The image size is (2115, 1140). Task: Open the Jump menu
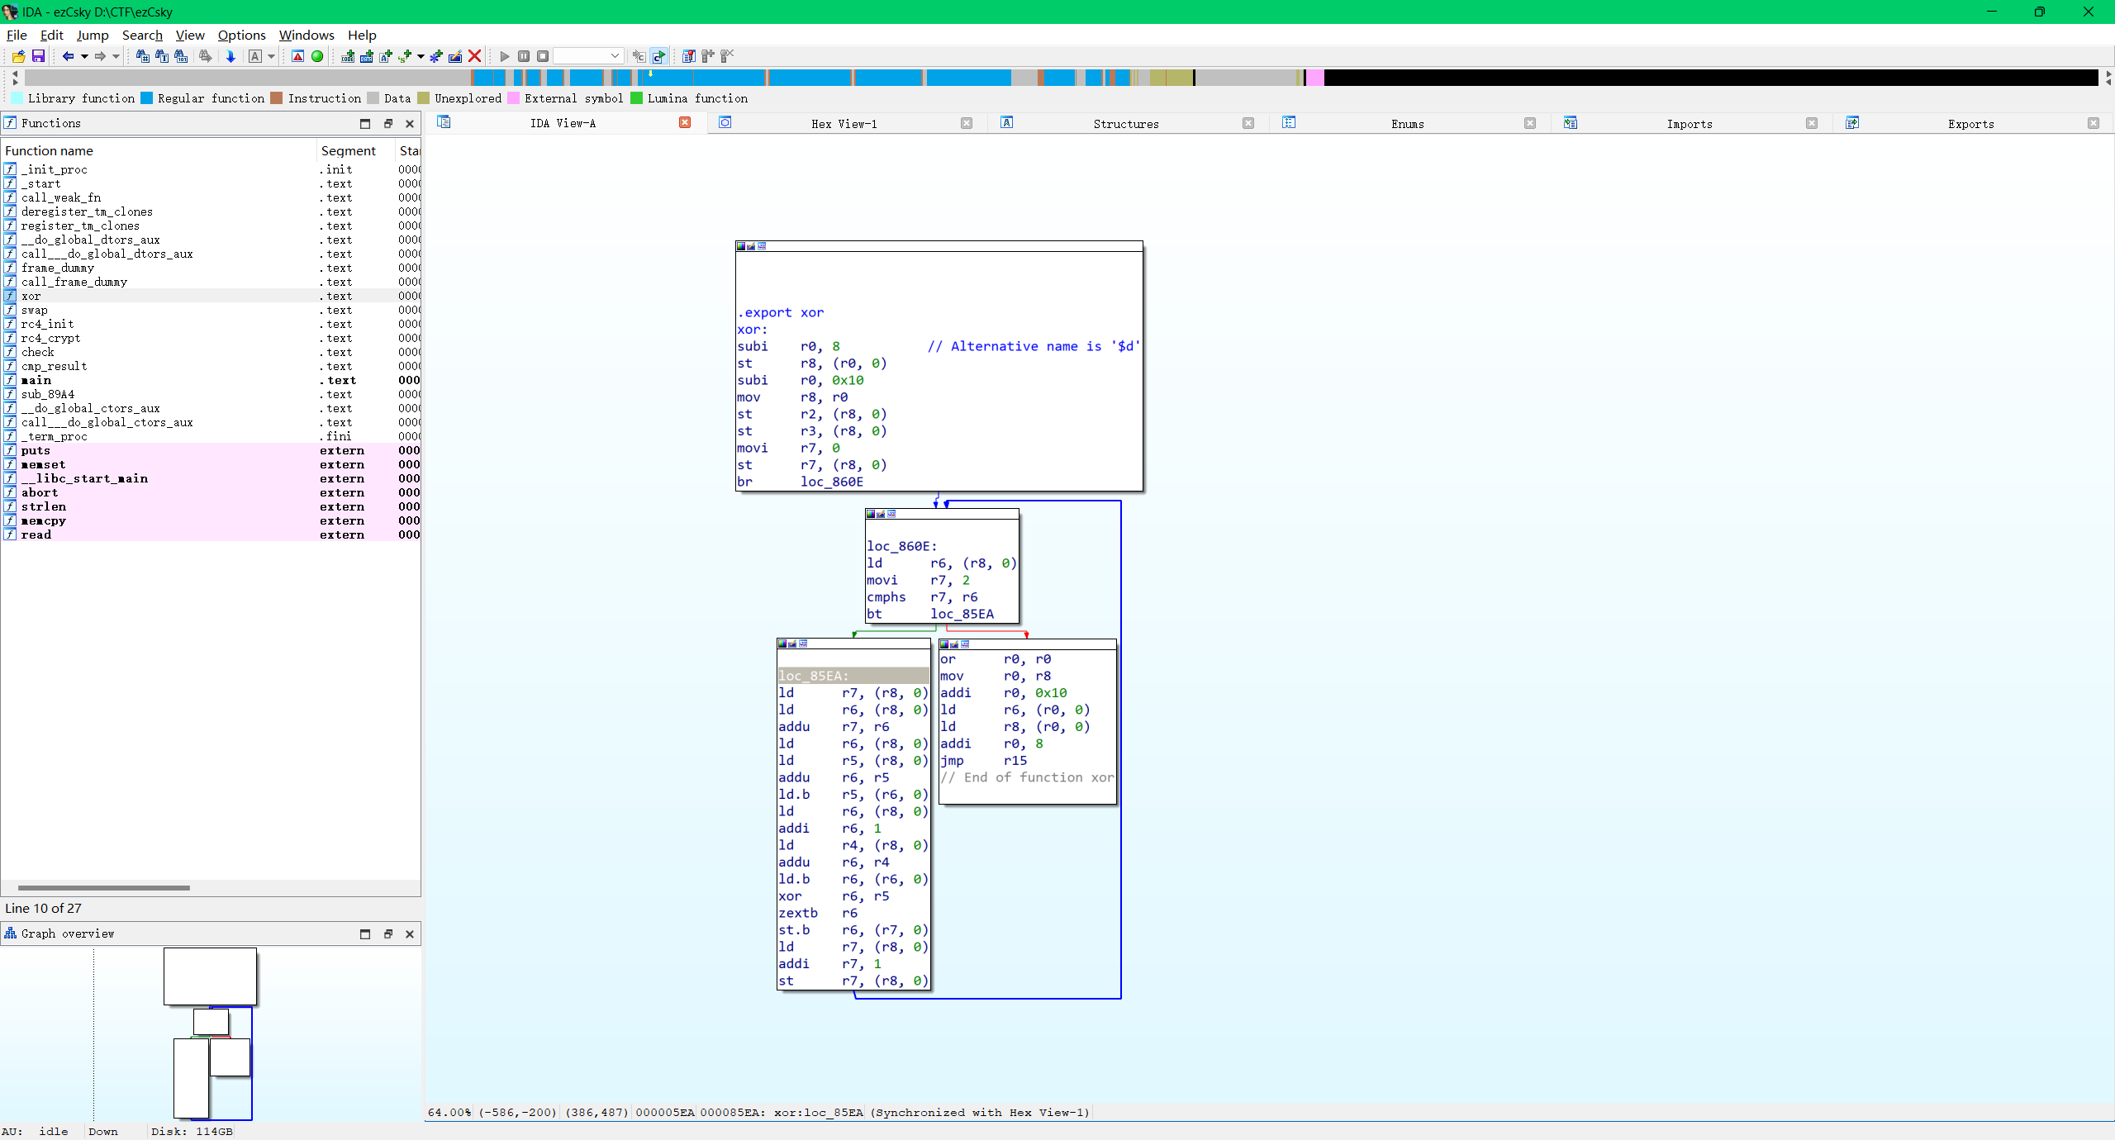coord(93,35)
